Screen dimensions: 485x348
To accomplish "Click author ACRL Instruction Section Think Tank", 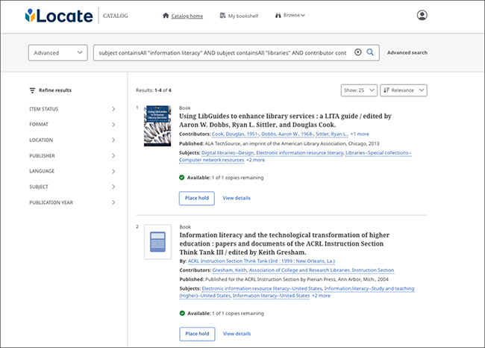I will pyautogui.click(x=261, y=261).
